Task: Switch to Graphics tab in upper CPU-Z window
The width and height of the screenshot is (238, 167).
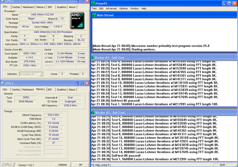Action: (x=61, y=7)
